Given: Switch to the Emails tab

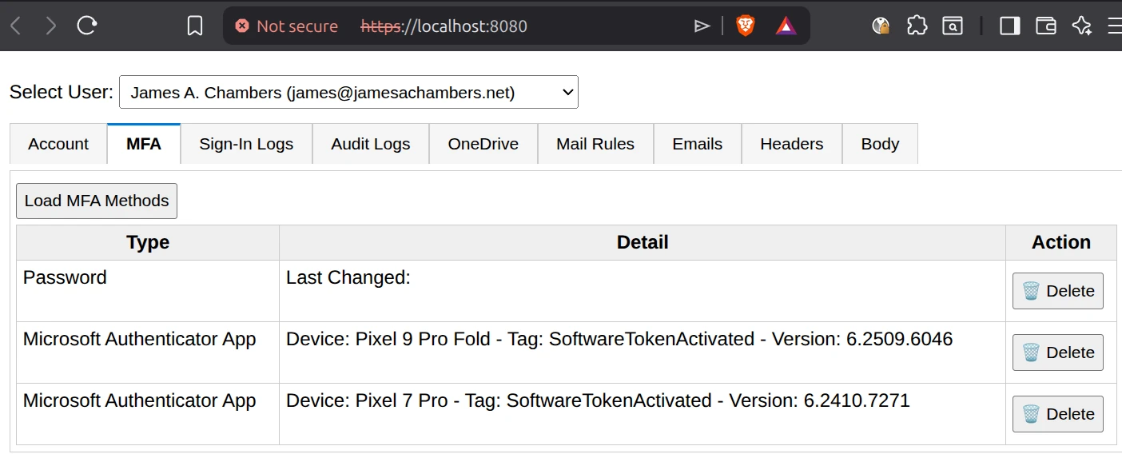Looking at the screenshot, I should [x=698, y=144].
